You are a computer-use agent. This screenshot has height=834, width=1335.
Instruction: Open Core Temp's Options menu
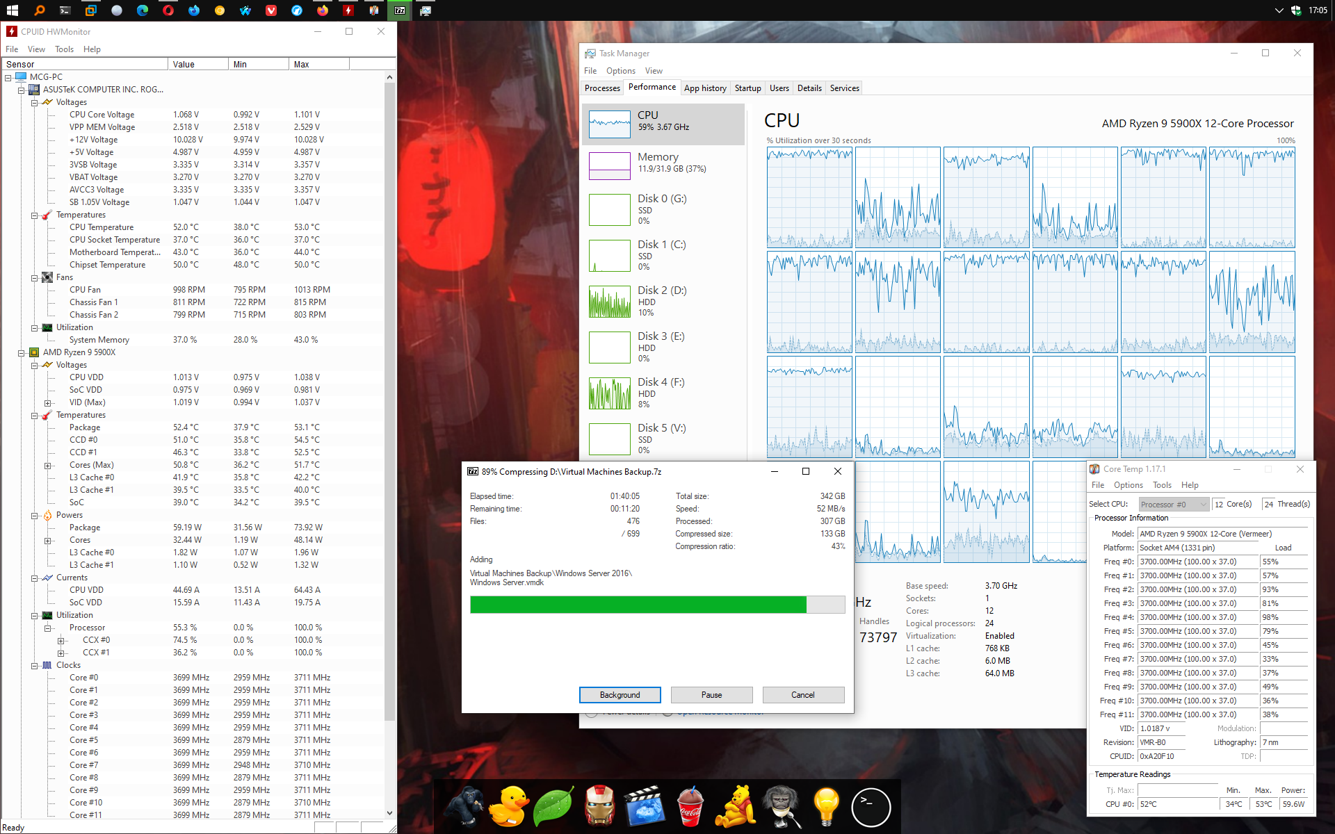pos(1128,485)
